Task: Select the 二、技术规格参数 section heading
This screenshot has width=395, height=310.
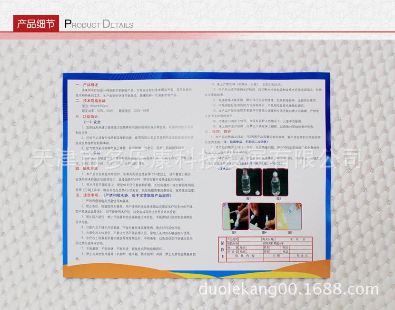Action: tap(91, 101)
